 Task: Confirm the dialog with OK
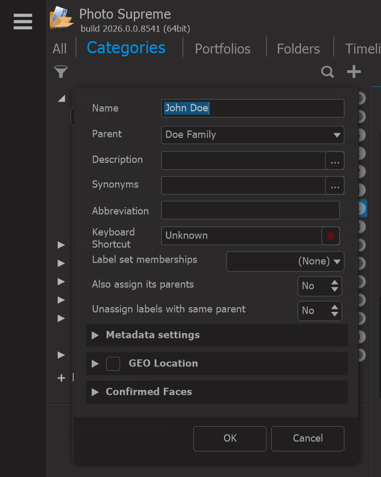tap(230, 439)
